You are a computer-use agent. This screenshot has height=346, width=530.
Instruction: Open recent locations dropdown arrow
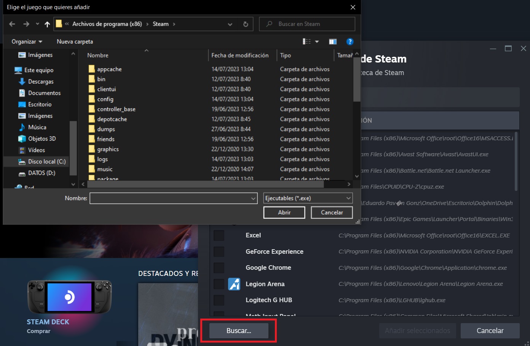point(37,24)
